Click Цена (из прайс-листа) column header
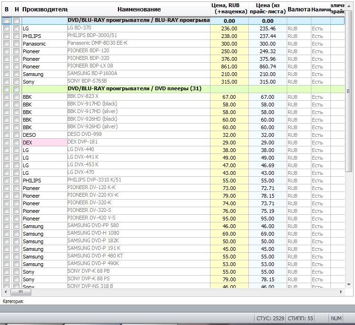Viewport: 355px width, 325px height. (x=268, y=10)
